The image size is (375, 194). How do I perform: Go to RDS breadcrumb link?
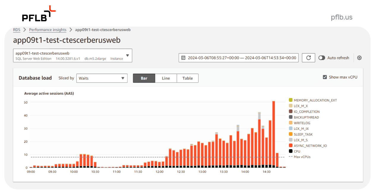(17, 30)
